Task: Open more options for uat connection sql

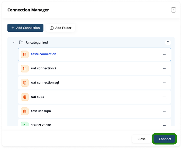Action: click(165, 83)
